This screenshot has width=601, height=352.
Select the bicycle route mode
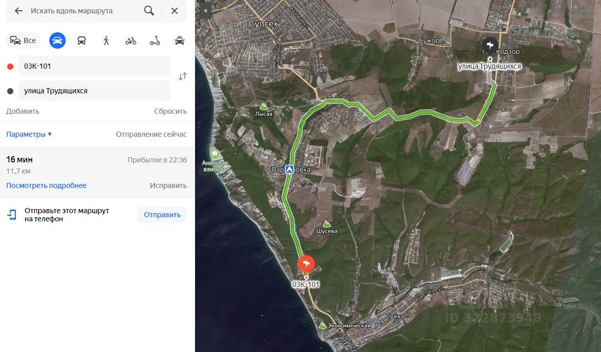[x=131, y=40]
